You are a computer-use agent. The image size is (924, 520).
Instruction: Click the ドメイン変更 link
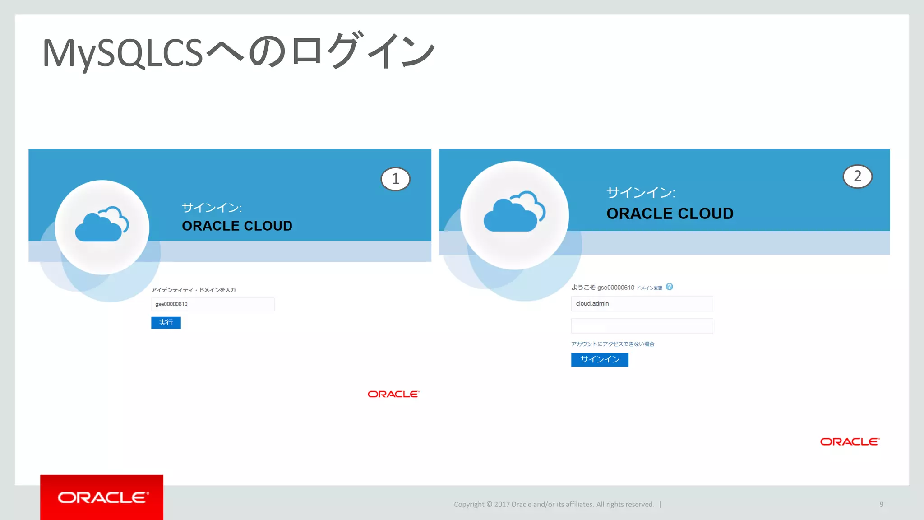point(649,288)
